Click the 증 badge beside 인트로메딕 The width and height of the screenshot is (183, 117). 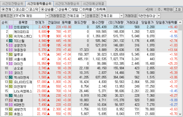point(10,27)
